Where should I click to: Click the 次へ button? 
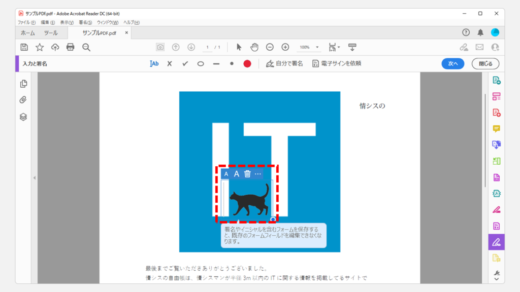452,64
